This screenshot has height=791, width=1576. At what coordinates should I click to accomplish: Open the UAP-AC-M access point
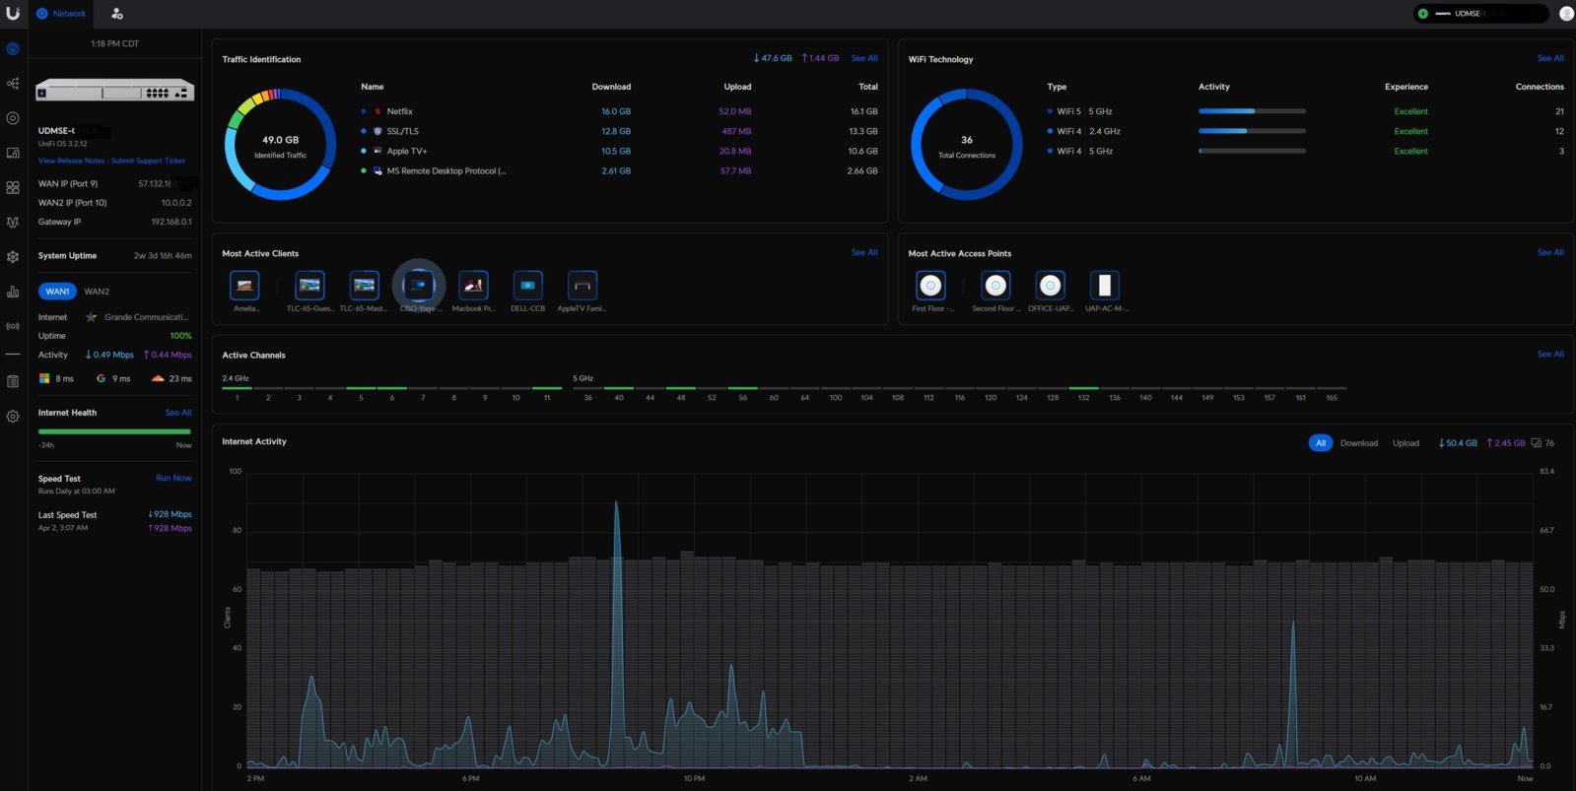click(1105, 286)
